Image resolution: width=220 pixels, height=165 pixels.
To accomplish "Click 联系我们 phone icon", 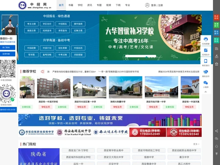I will pyautogui.click(x=206, y=61).
